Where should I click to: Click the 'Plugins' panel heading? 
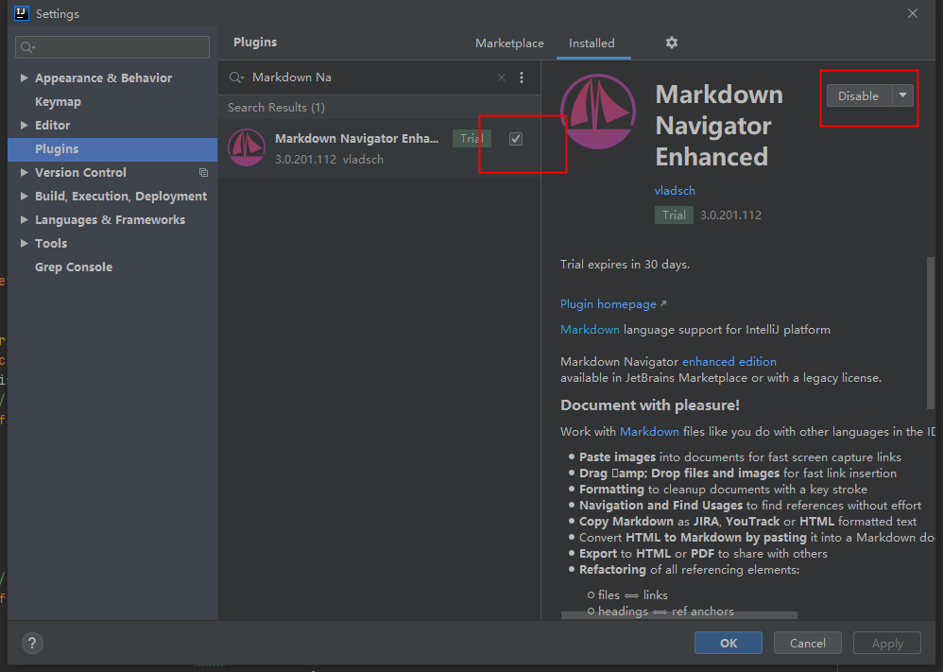[x=255, y=43]
